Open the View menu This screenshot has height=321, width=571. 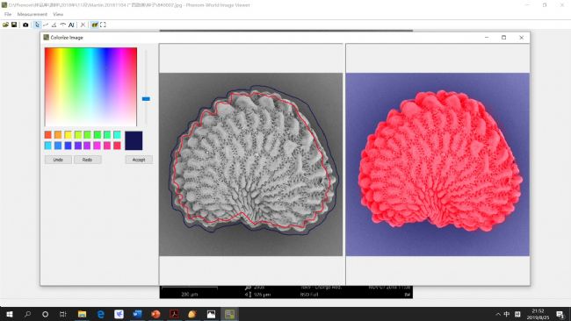click(58, 14)
